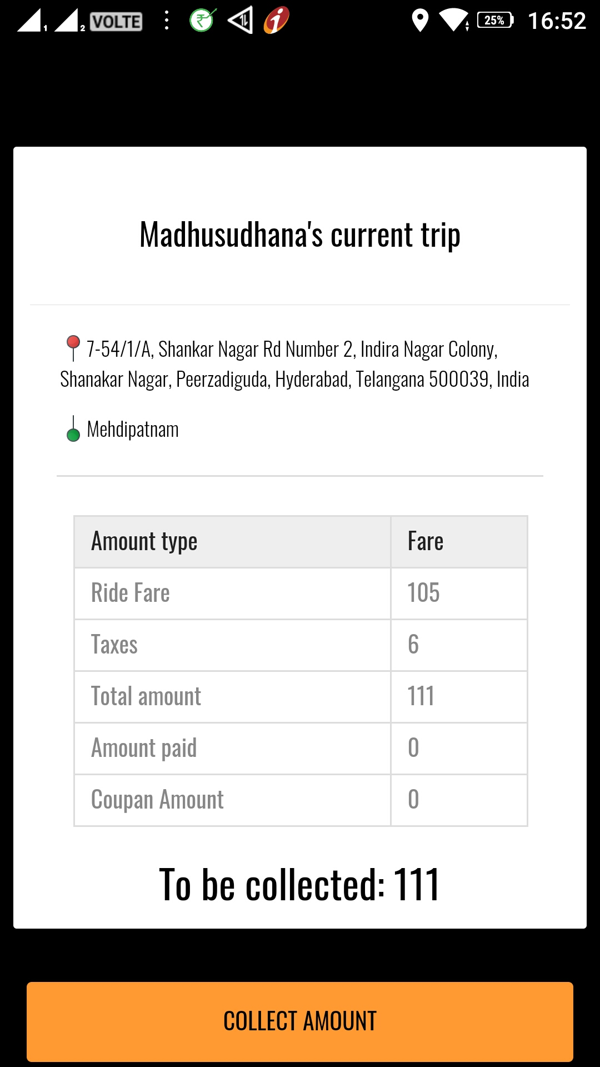The image size is (600, 1067).
Task: Tap the Wi-Fi status icon
Action: (x=454, y=21)
